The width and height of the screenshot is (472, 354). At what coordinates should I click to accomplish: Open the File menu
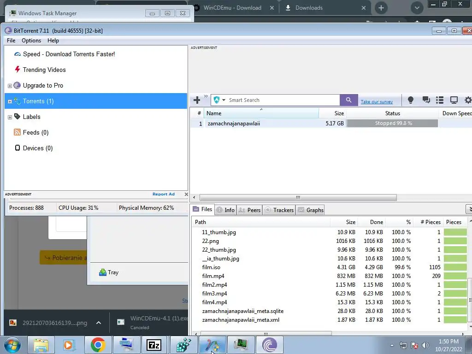(11, 41)
